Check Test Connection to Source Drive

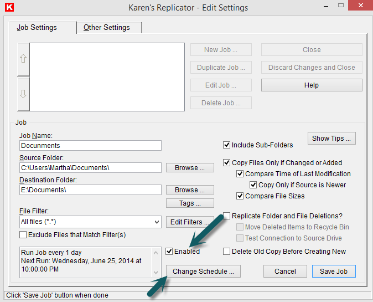coord(240,238)
